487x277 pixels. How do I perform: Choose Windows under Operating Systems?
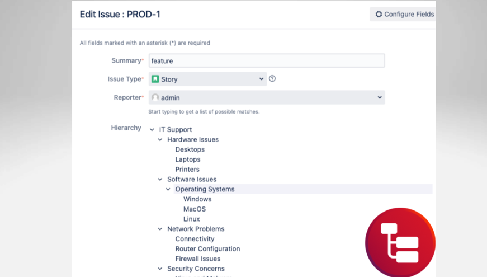[197, 199]
